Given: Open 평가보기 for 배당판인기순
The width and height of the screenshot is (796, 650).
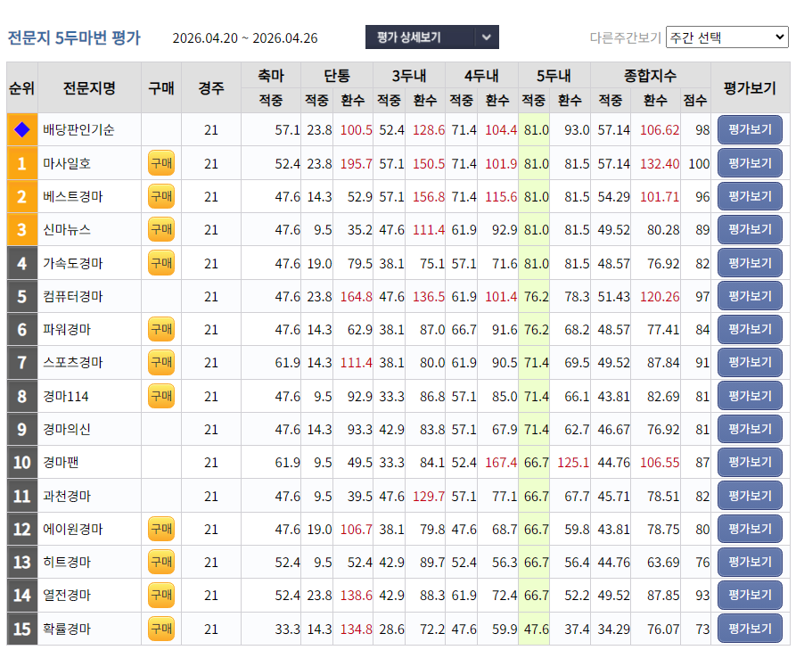Looking at the screenshot, I should [x=749, y=130].
